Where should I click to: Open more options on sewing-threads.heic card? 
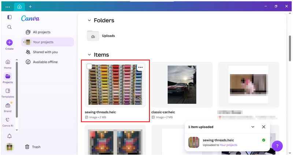(x=140, y=67)
